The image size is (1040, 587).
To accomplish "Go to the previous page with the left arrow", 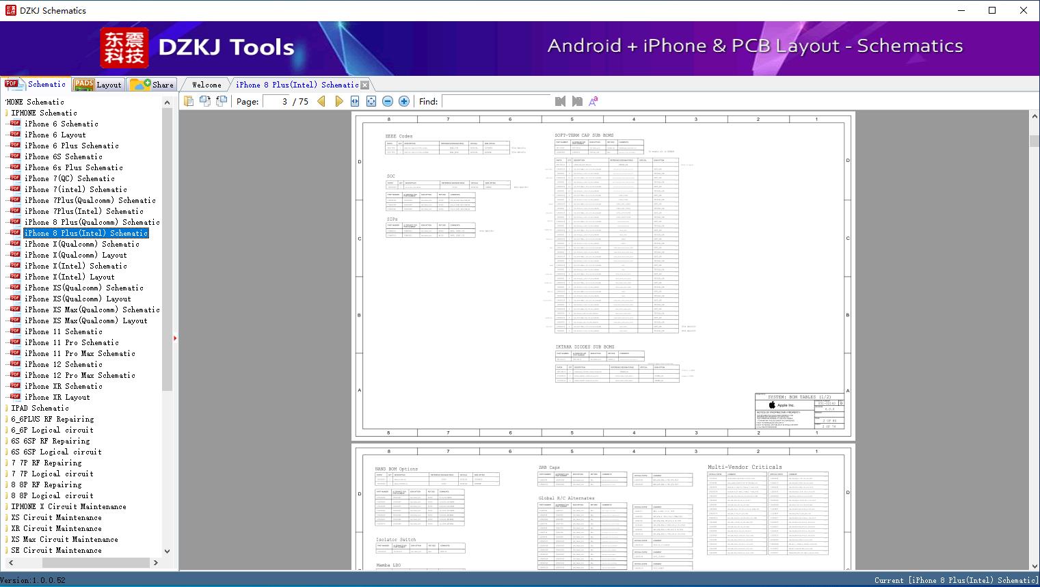I will 321,101.
